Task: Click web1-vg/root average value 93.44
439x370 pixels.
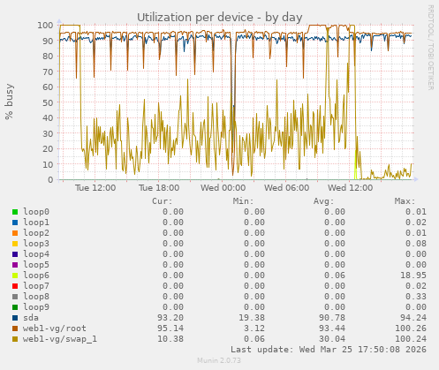Action: 332,328
